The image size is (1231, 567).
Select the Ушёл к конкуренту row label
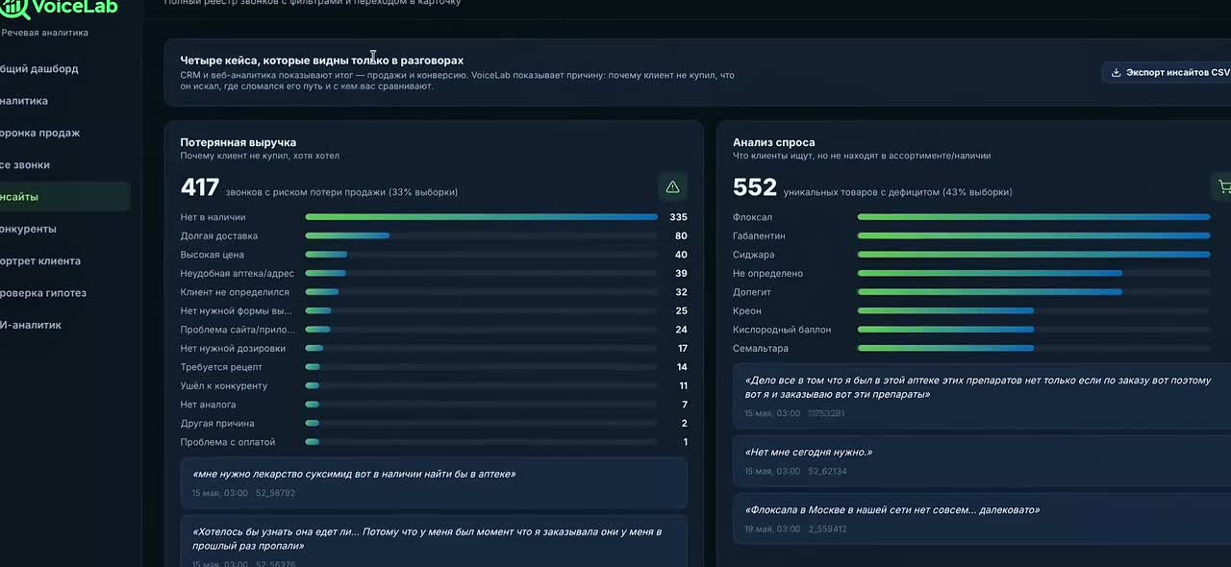pos(224,385)
